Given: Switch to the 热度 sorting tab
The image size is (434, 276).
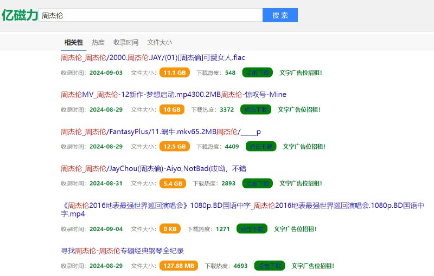Looking at the screenshot, I should coord(98,42).
